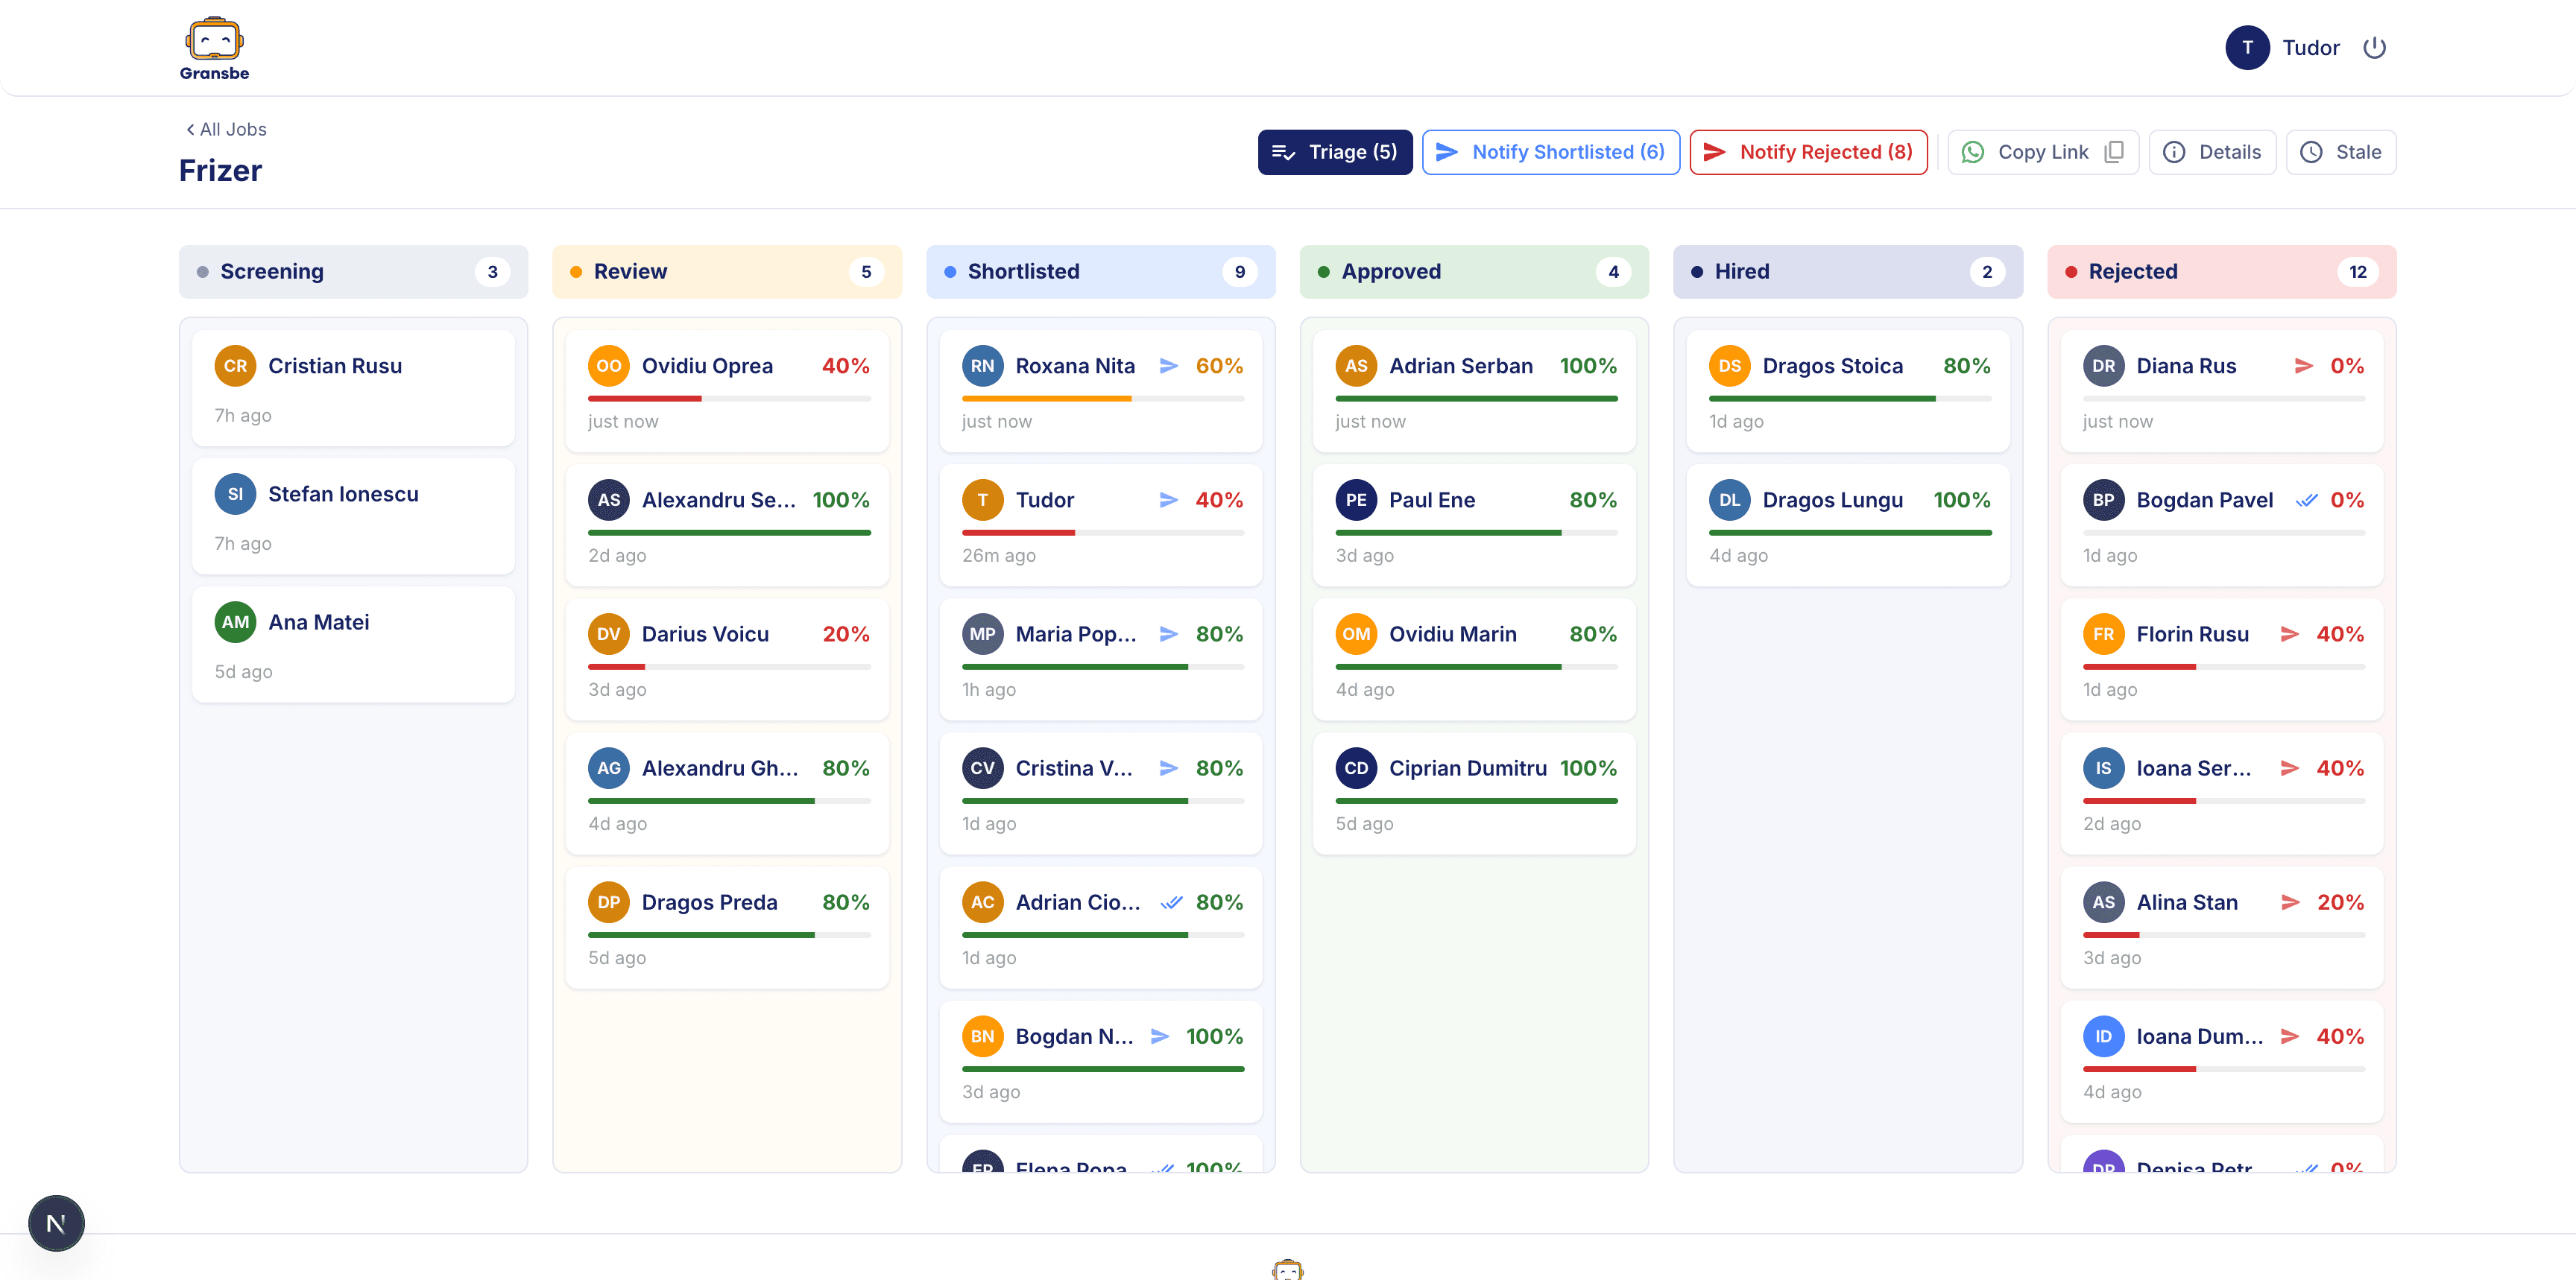The image size is (2576, 1280).
Task: Open Tudor's profile avatar
Action: (x=2247, y=47)
